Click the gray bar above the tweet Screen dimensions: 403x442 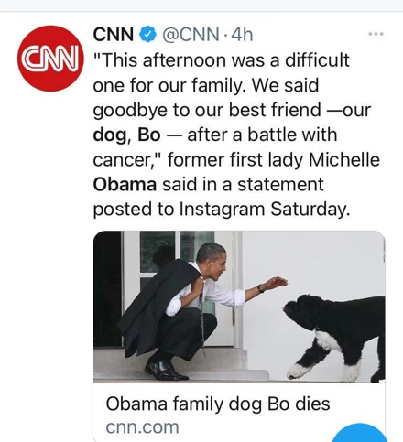click(x=201, y=5)
